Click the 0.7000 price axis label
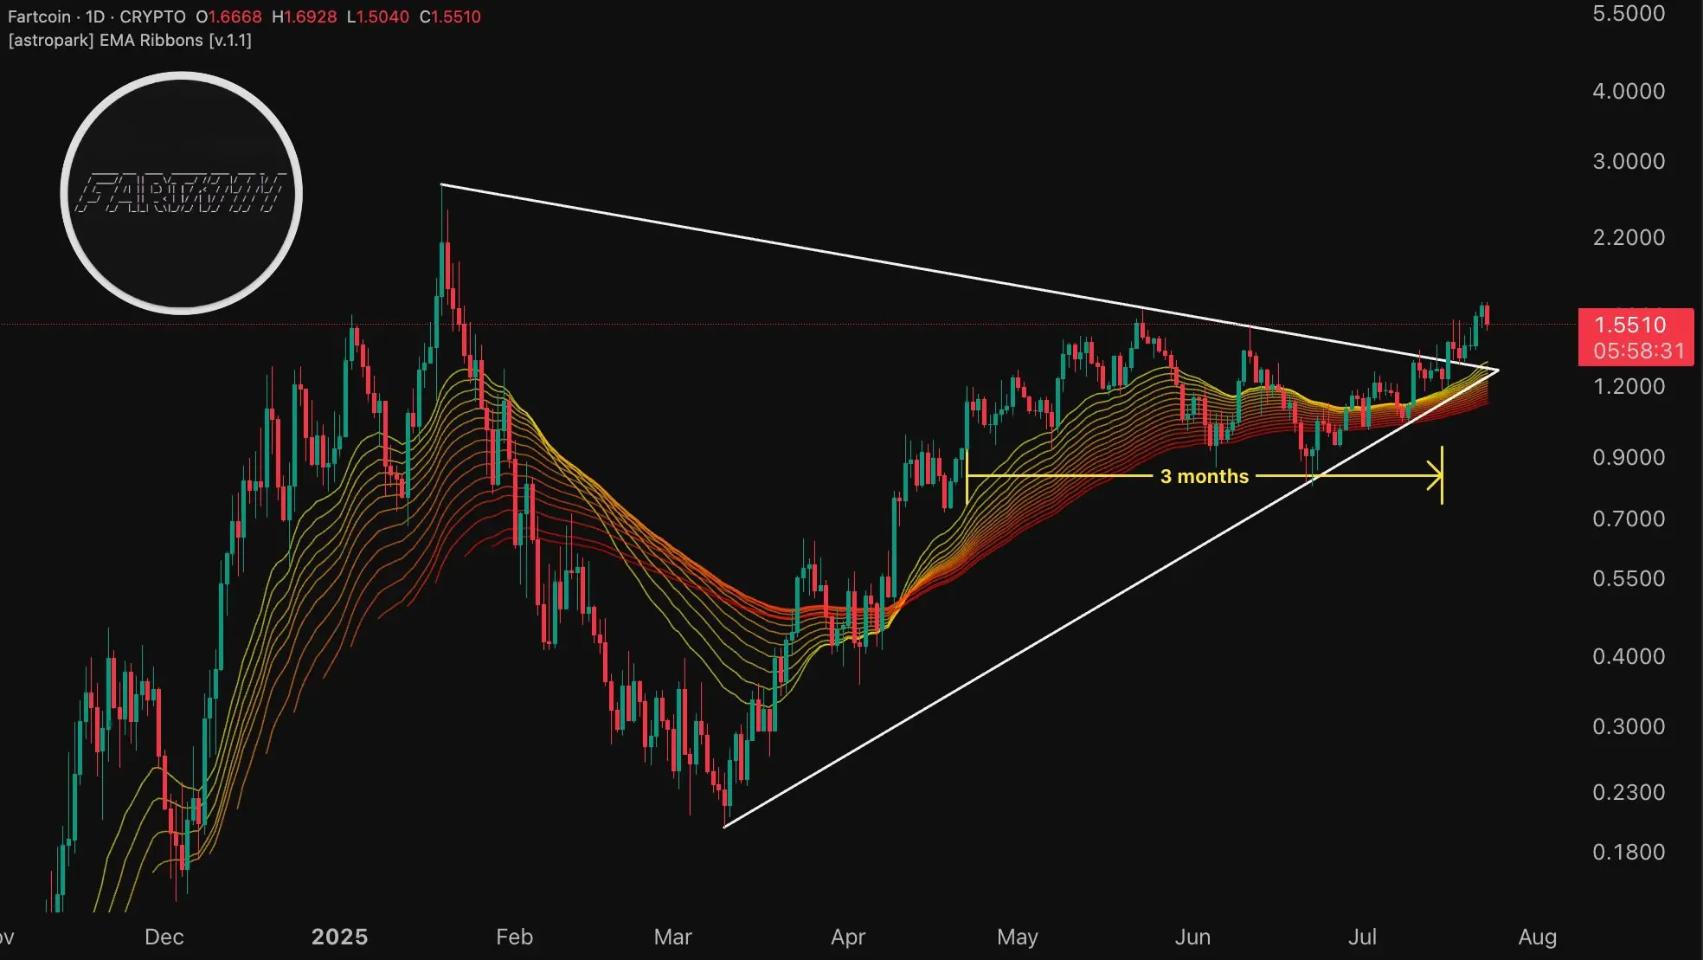Viewport: 1703px width, 960px height. tap(1629, 519)
